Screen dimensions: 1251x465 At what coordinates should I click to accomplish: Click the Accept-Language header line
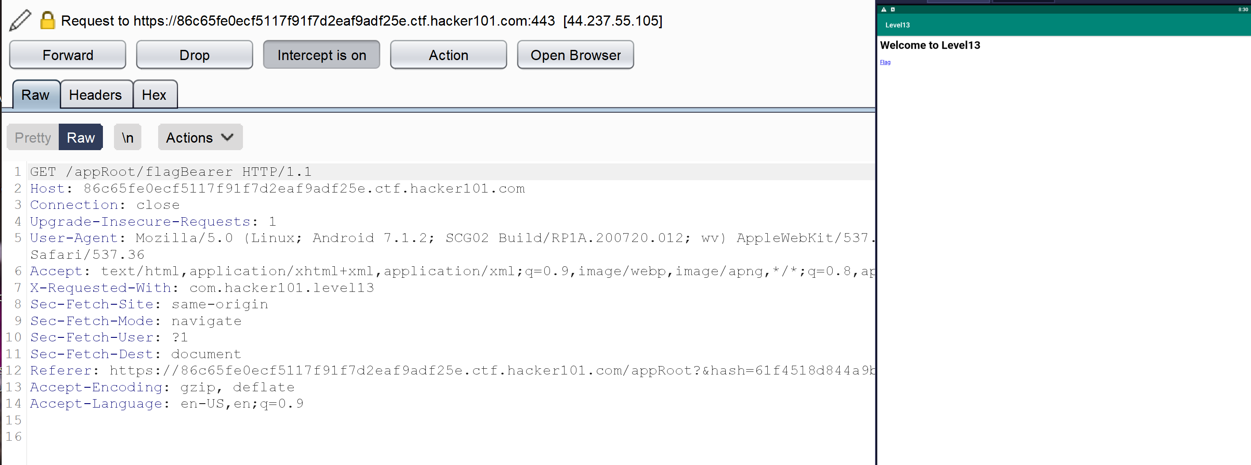click(167, 403)
